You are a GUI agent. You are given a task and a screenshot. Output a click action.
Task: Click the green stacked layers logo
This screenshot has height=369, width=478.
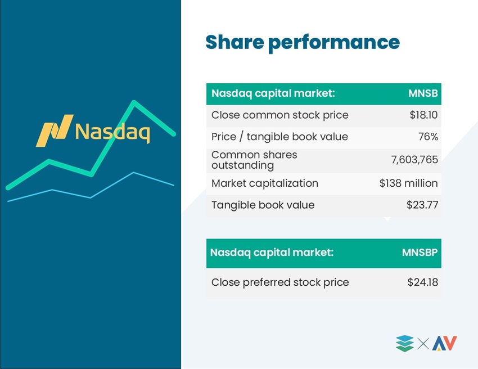point(404,343)
